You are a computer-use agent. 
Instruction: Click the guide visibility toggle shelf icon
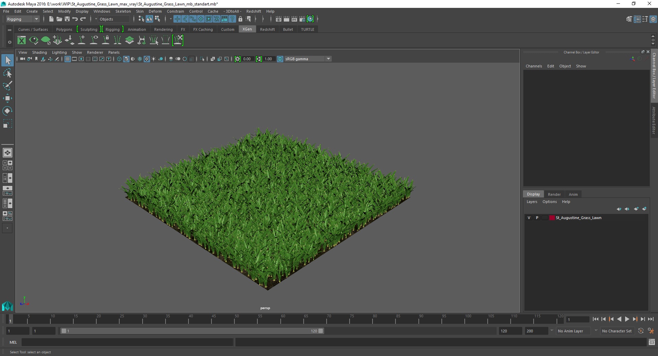(94, 40)
